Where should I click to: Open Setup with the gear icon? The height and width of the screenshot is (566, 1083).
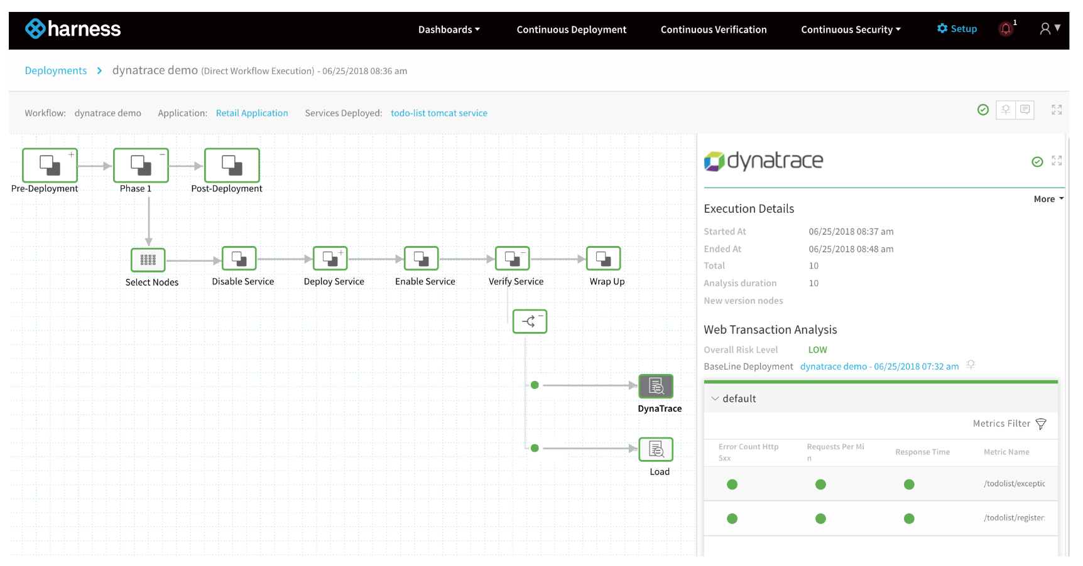pos(957,29)
